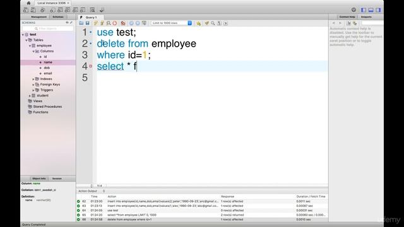
Task: Switch to the Management tab
Action: [39, 17]
